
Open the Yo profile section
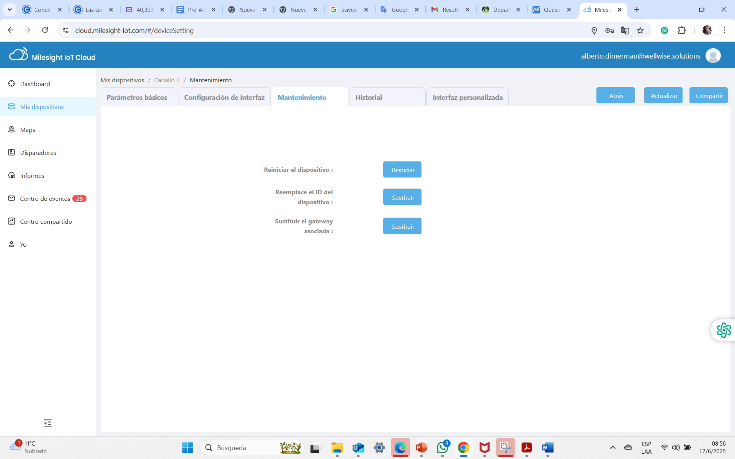point(23,244)
